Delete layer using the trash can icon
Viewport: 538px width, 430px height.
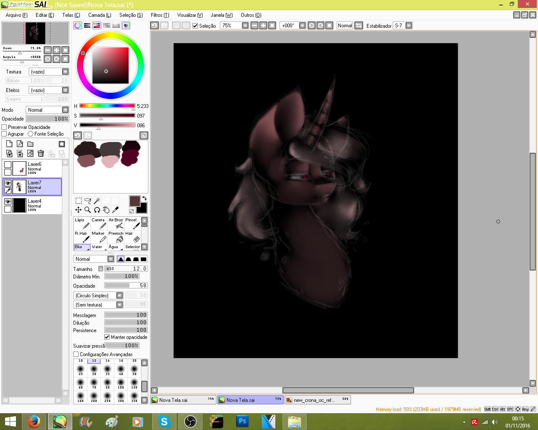(41, 154)
